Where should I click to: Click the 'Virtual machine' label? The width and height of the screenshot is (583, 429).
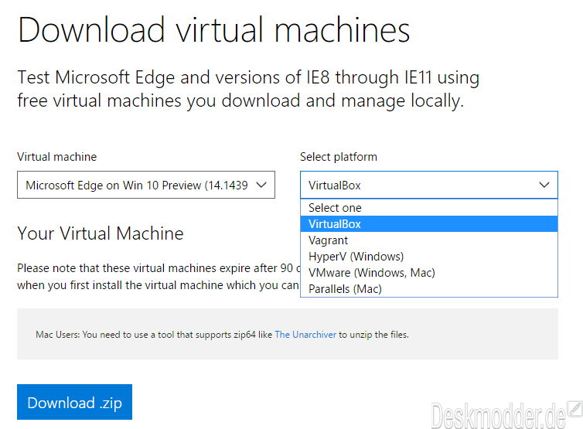coord(57,156)
